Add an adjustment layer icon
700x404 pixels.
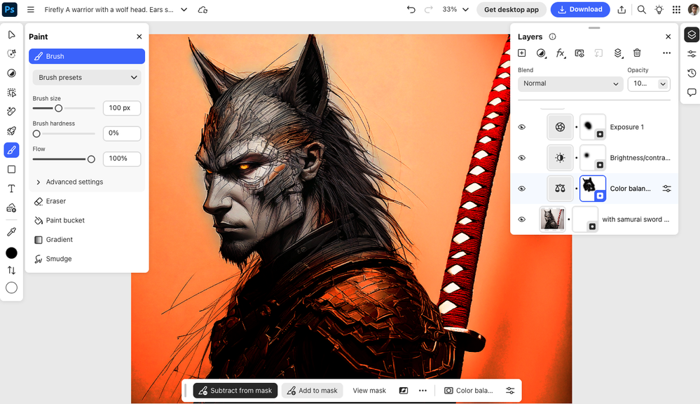[x=541, y=53]
